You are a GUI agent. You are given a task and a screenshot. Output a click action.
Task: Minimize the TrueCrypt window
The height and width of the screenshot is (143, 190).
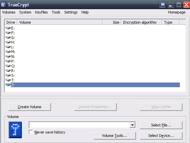click(x=171, y=5)
